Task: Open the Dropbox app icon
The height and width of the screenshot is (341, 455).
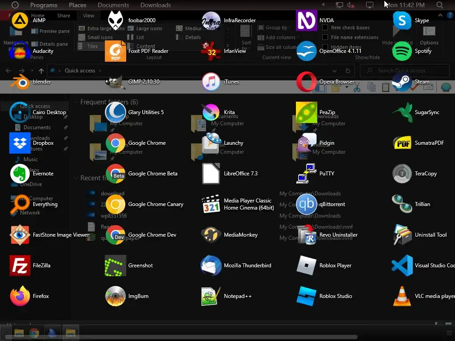Action: click(x=20, y=143)
